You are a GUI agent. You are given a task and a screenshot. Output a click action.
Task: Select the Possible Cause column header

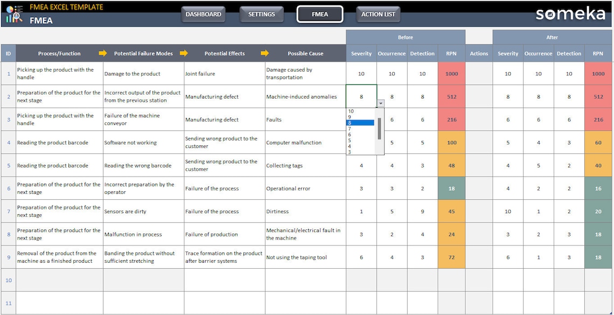point(305,53)
